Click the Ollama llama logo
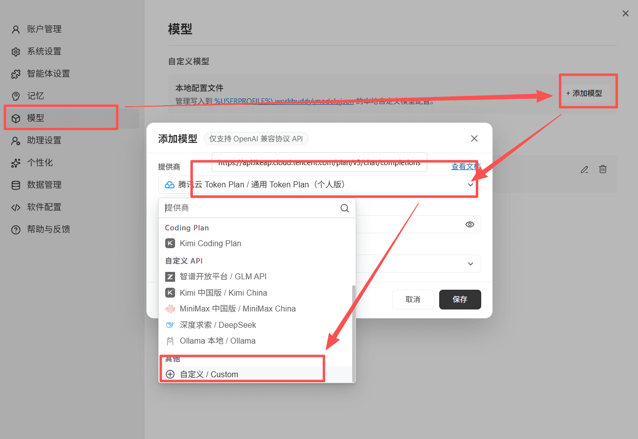 [x=170, y=341]
